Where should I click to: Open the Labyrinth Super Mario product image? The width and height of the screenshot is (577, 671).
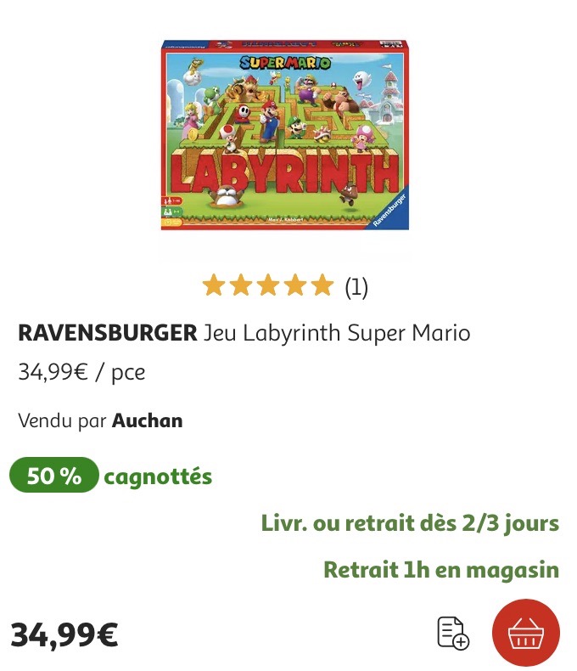click(x=284, y=135)
